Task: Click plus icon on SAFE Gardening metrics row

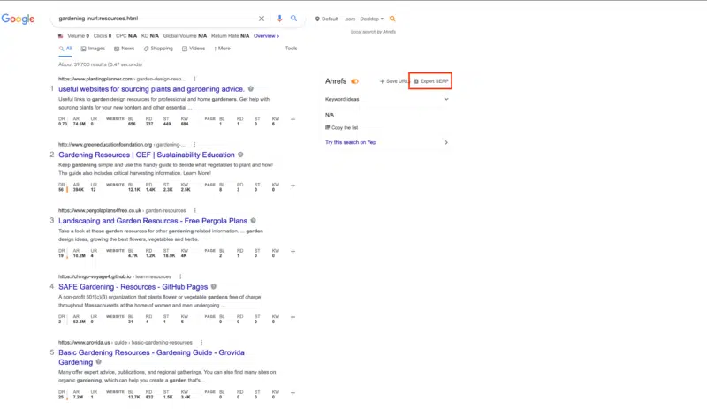Action: tap(293, 317)
